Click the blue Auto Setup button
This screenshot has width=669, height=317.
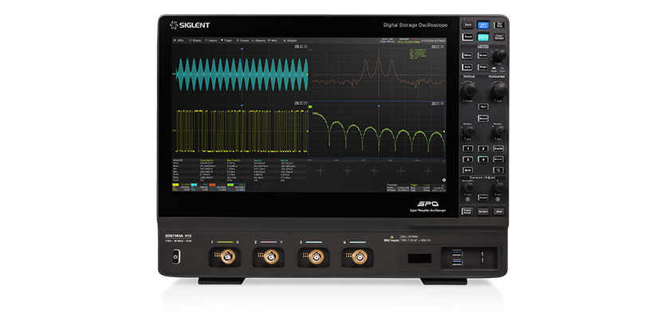pyautogui.click(x=483, y=25)
